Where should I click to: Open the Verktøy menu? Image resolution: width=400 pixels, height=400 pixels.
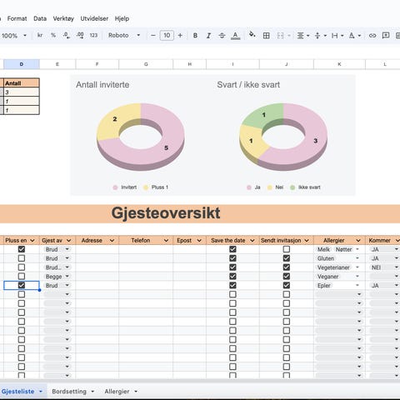tap(63, 18)
